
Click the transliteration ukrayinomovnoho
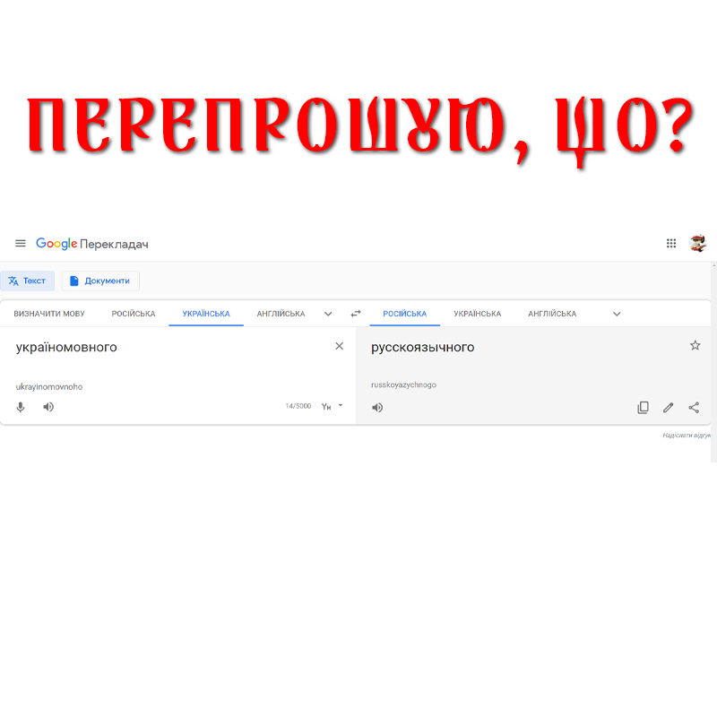click(49, 387)
